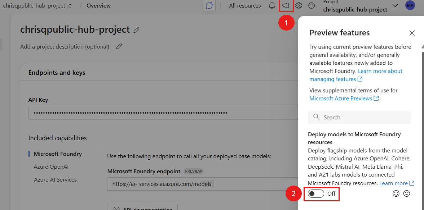Click the Endpoints and keys heading
Image resolution: width=424 pixels, height=210 pixels.
pyautogui.click(x=57, y=73)
